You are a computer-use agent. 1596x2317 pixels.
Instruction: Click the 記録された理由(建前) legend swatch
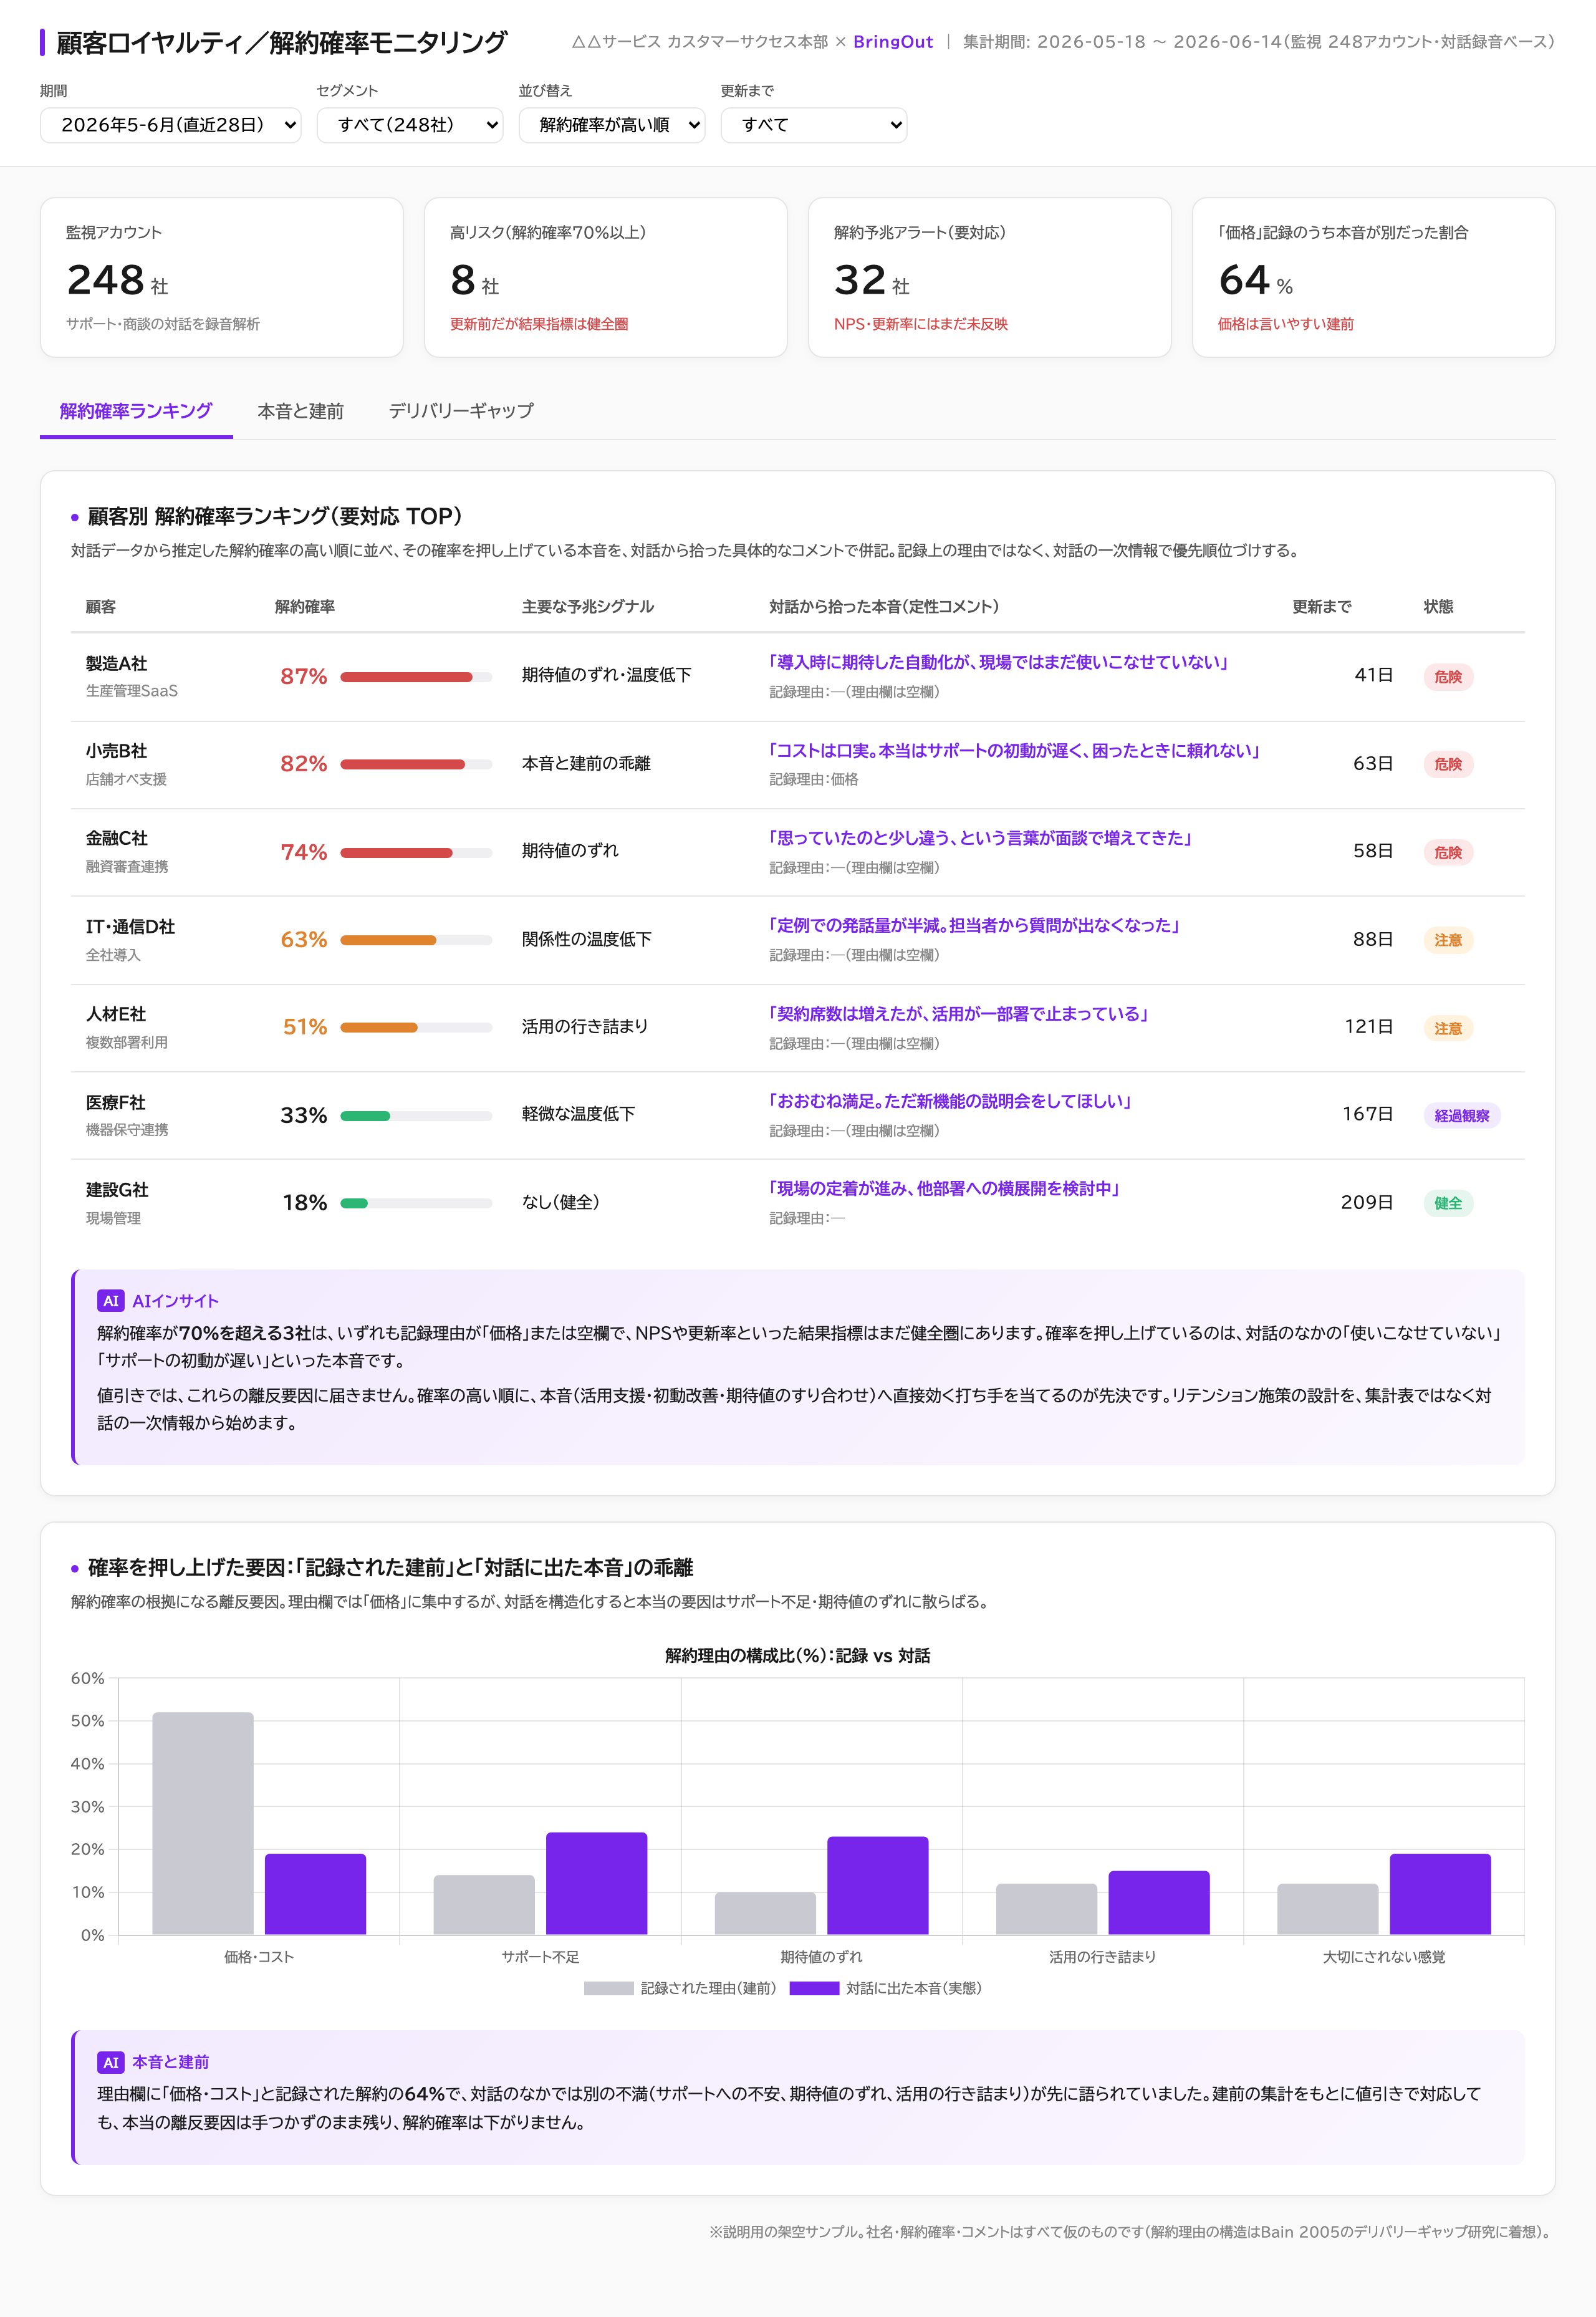coord(608,1988)
